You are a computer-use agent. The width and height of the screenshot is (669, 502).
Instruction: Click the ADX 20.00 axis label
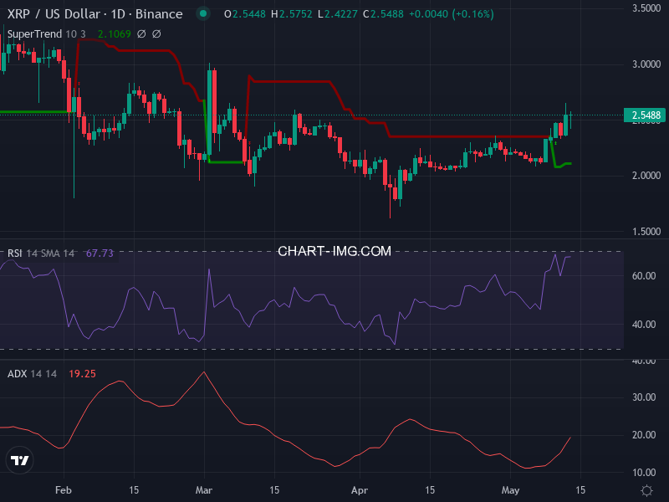(x=644, y=434)
